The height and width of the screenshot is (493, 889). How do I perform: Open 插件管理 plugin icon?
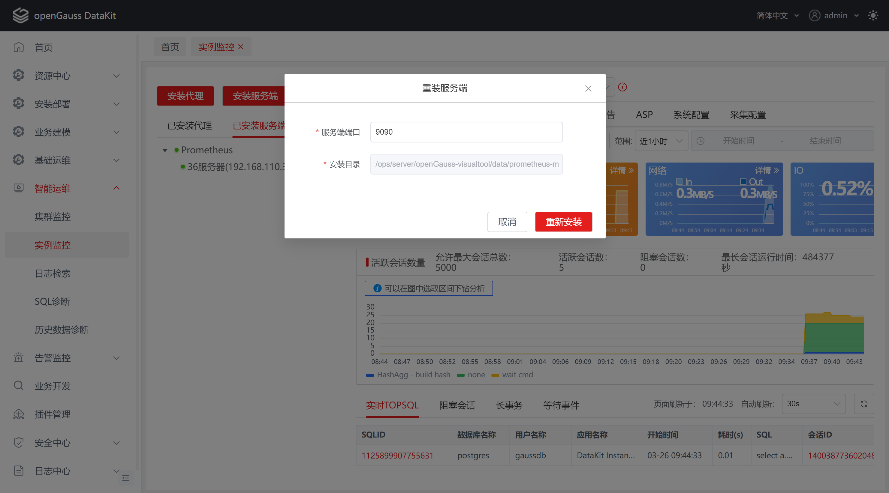click(x=18, y=414)
